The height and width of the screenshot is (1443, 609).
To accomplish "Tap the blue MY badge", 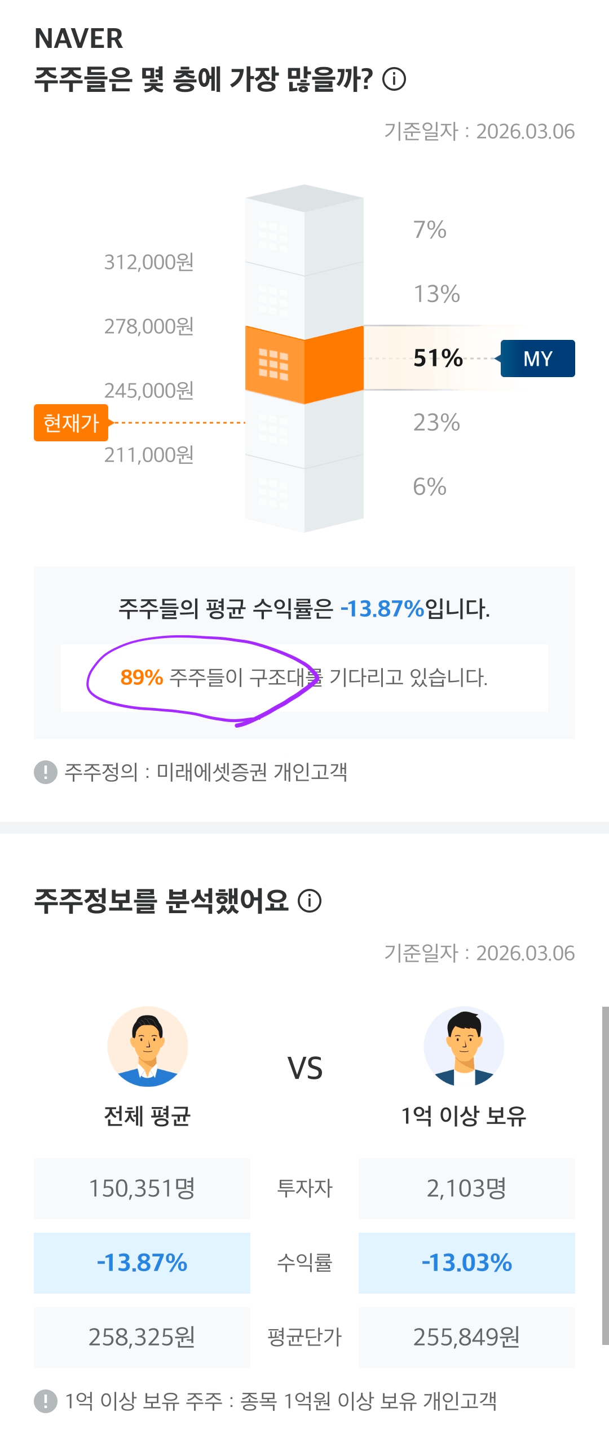I will [537, 358].
